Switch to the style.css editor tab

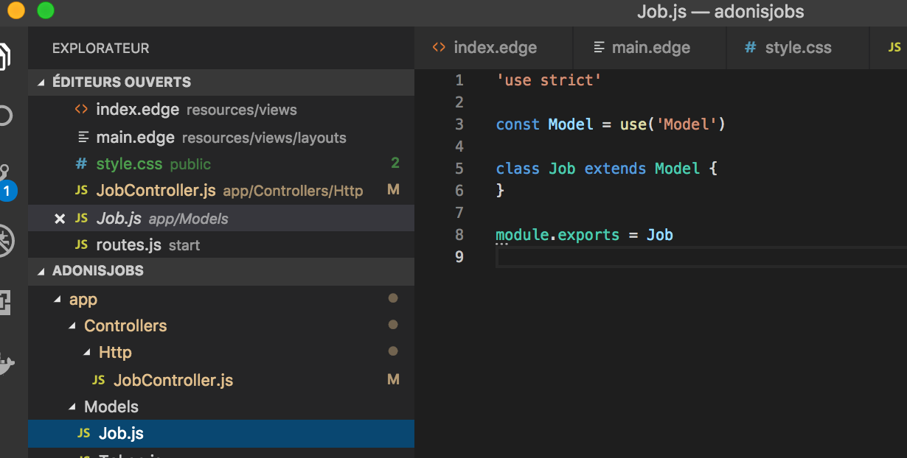point(797,48)
